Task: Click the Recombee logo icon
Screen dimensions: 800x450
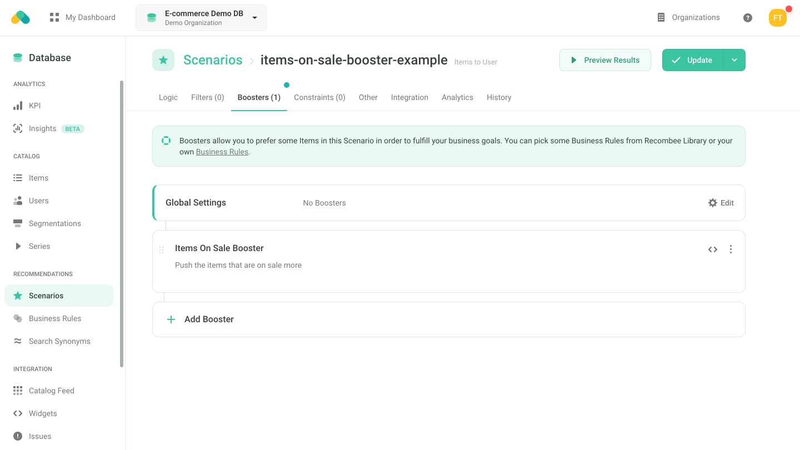Action: pyautogui.click(x=21, y=18)
